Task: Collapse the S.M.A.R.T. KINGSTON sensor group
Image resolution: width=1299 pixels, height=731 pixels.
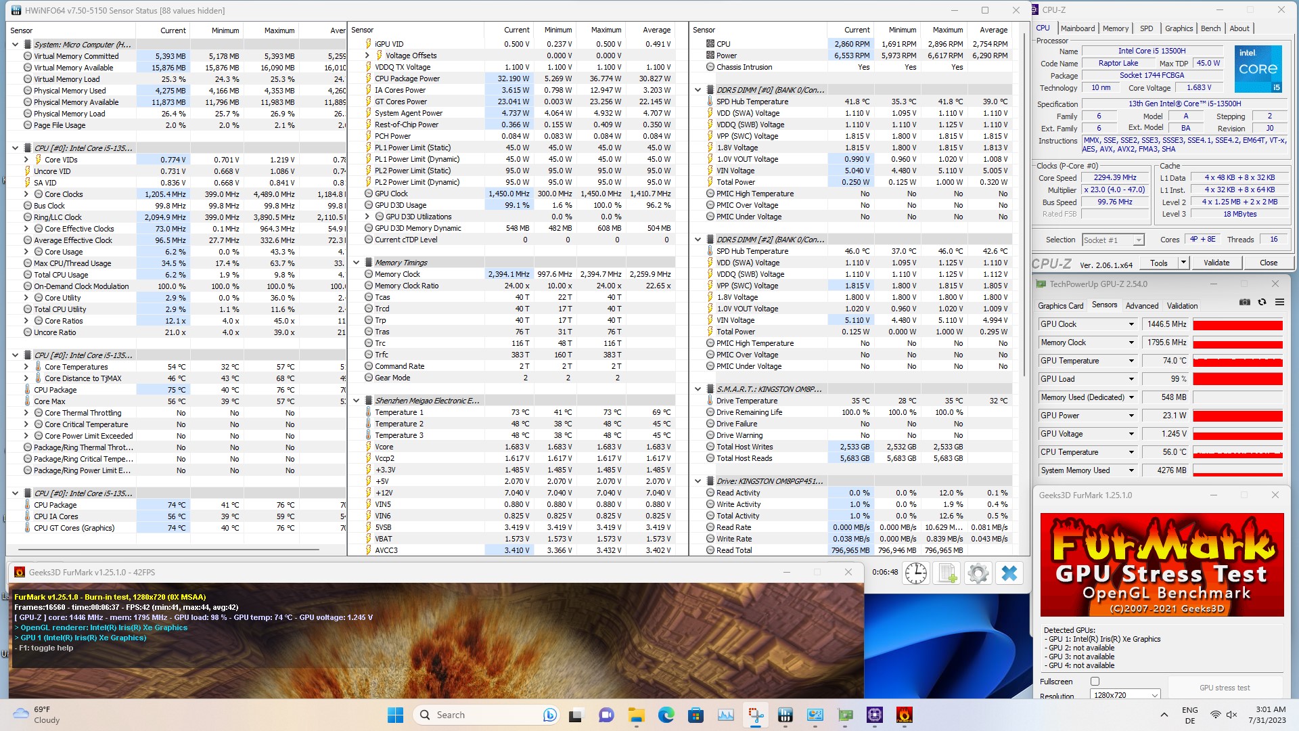Action: (698, 389)
